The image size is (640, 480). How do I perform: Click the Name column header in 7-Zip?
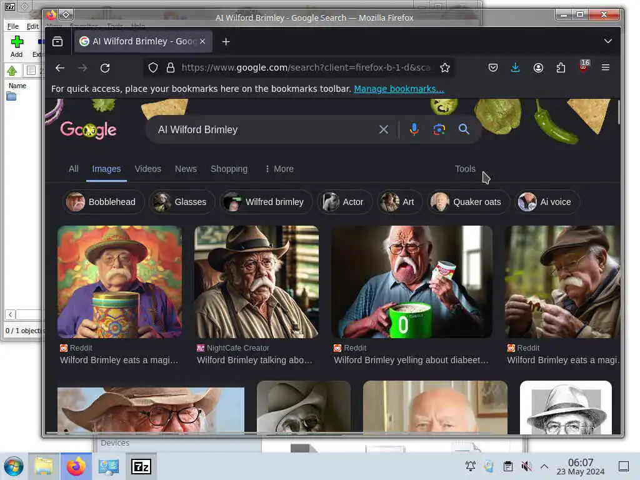point(17,86)
